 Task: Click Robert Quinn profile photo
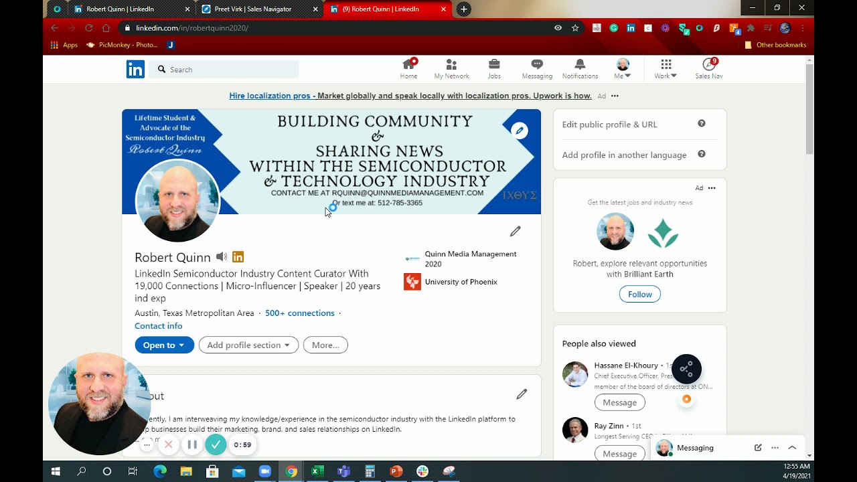tap(178, 200)
